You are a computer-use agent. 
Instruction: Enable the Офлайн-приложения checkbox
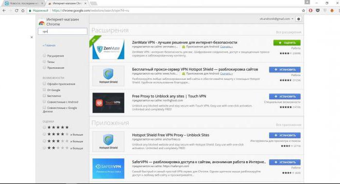[x=45, y=84]
